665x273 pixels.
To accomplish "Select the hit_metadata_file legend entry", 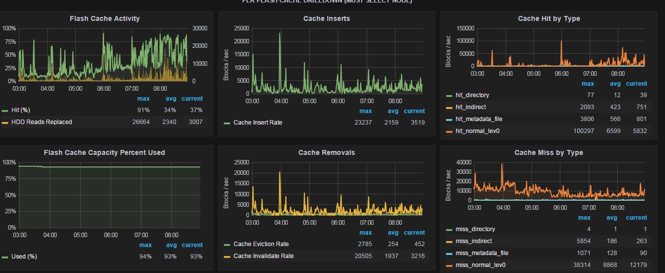I will [479, 119].
